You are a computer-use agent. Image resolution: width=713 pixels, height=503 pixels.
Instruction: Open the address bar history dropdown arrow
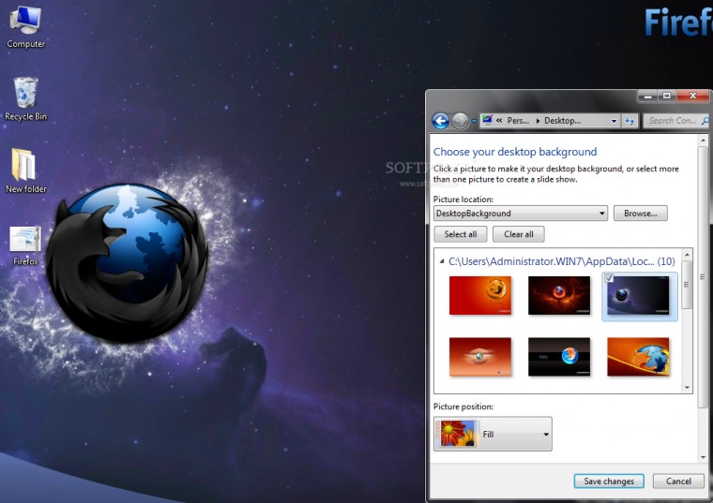614,121
